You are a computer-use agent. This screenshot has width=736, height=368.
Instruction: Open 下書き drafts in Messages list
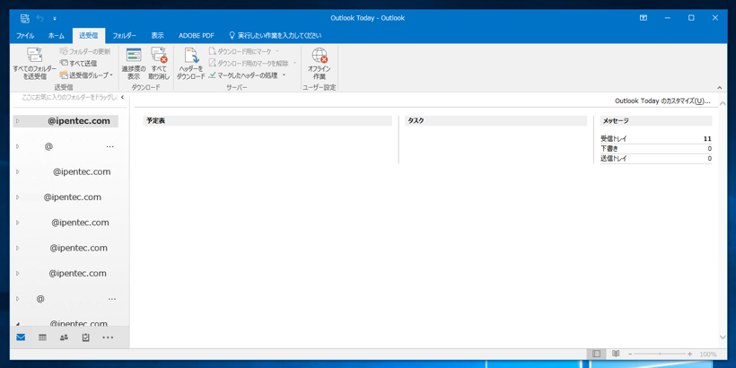coord(609,148)
